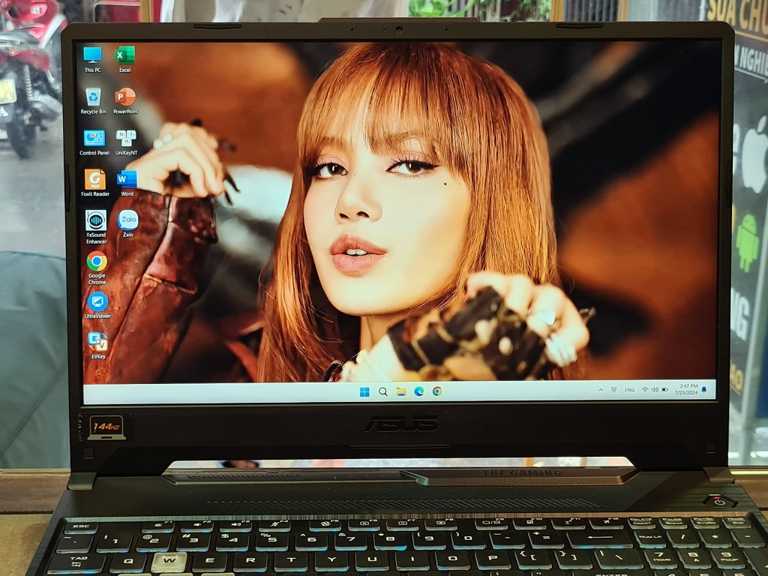Open Wi-Fi network tray icon
The width and height of the screenshot is (768, 576).
point(645,390)
